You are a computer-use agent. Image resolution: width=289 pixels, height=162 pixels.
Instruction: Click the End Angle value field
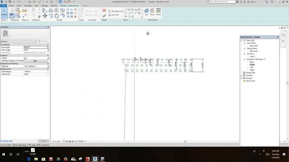click(x=36, y=47)
